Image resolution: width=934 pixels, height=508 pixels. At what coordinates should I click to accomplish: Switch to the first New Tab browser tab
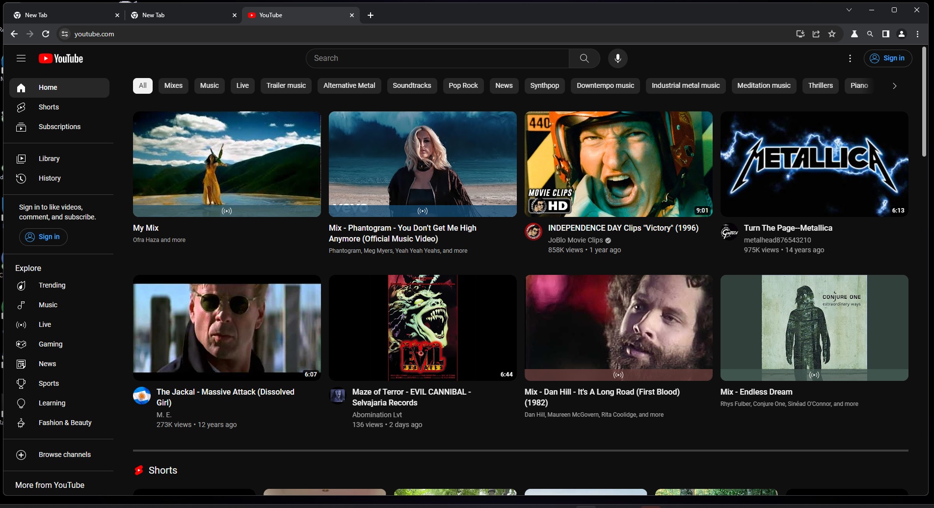(x=65, y=15)
